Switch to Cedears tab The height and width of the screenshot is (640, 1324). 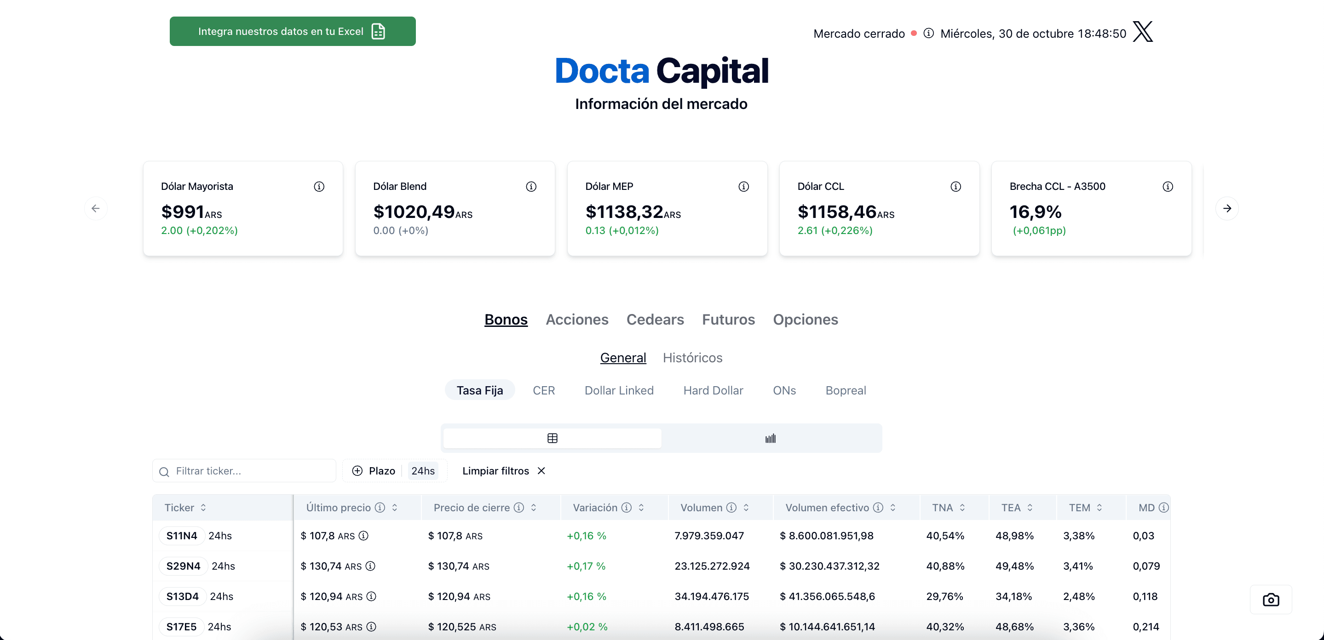point(655,320)
